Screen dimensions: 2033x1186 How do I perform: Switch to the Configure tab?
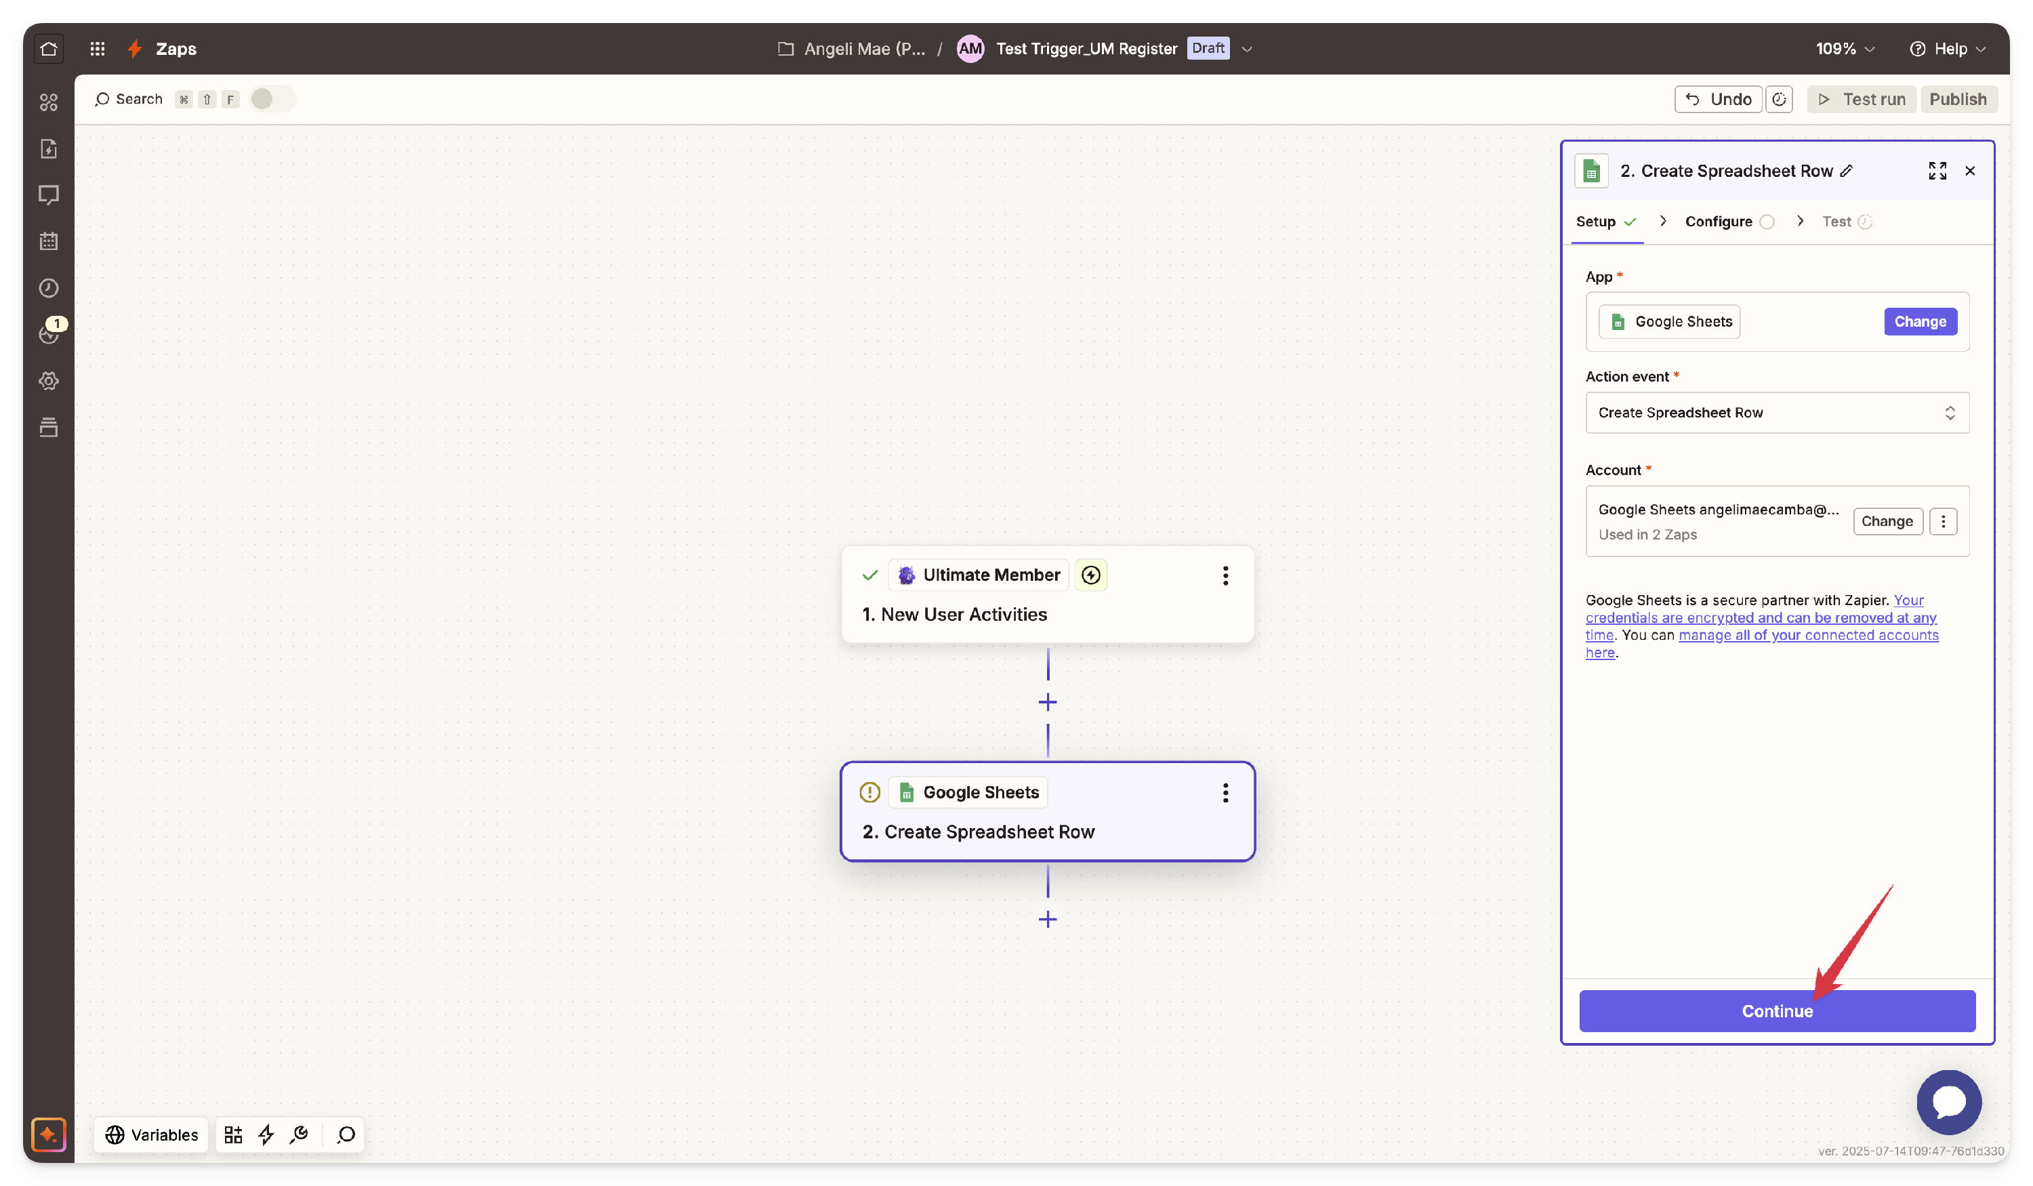[x=1729, y=222]
